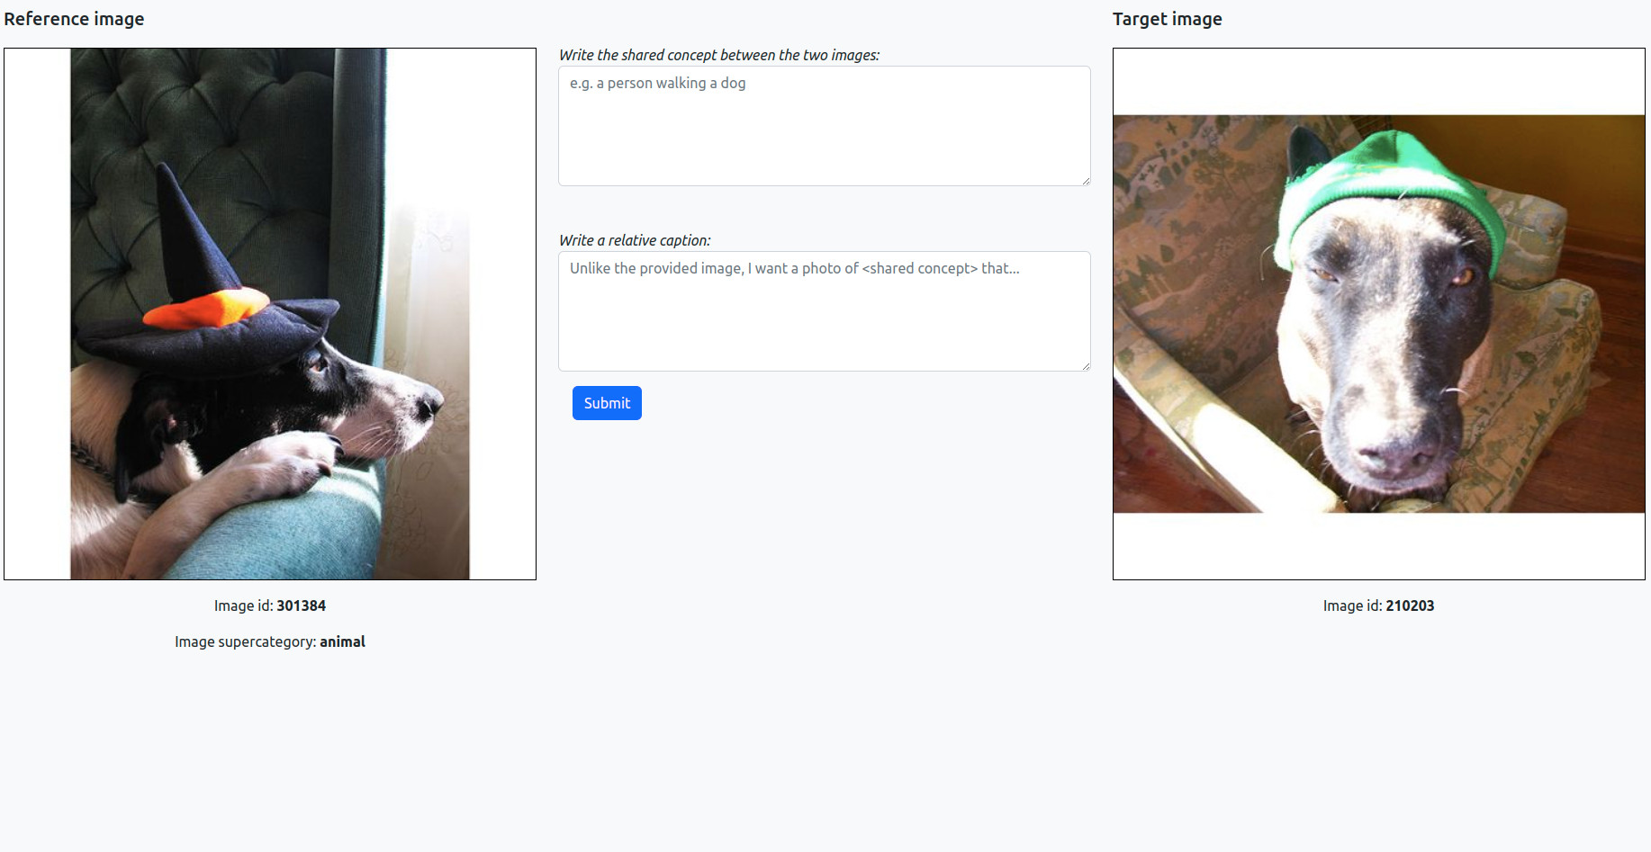Grab the shared concept textarea resize handle

pos(1086,181)
